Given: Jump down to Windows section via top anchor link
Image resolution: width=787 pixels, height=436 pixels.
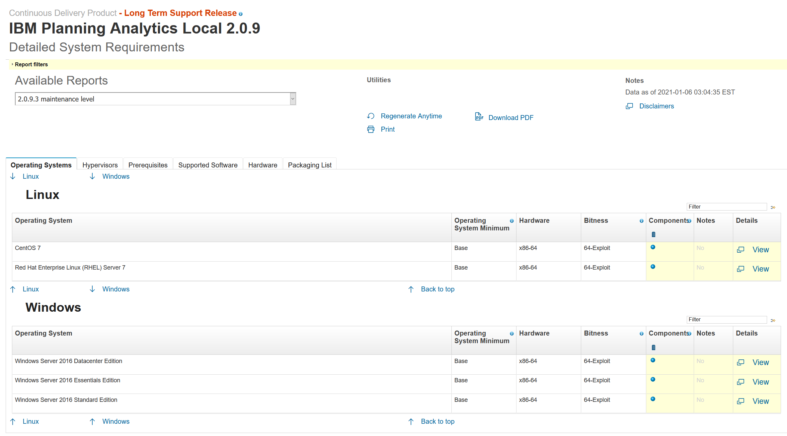Looking at the screenshot, I should [116, 176].
